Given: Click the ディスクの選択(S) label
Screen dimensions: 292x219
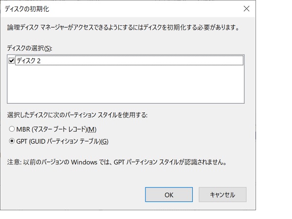Looking at the screenshot, I should click(x=30, y=48).
